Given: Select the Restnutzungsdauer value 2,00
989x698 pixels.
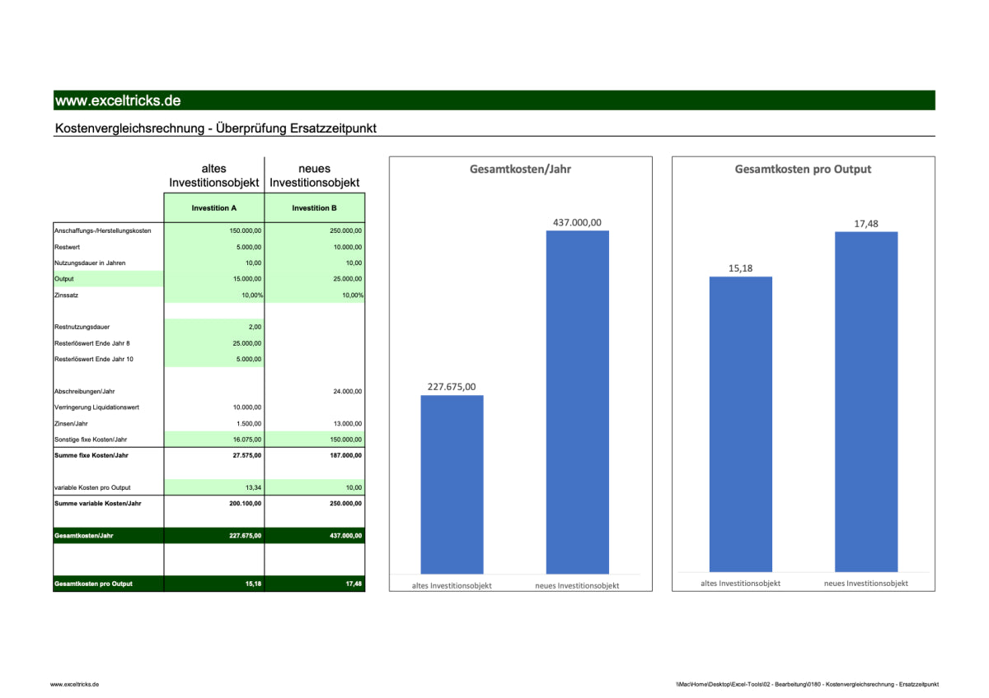Looking at the screenshot, I should coord(214,327).
